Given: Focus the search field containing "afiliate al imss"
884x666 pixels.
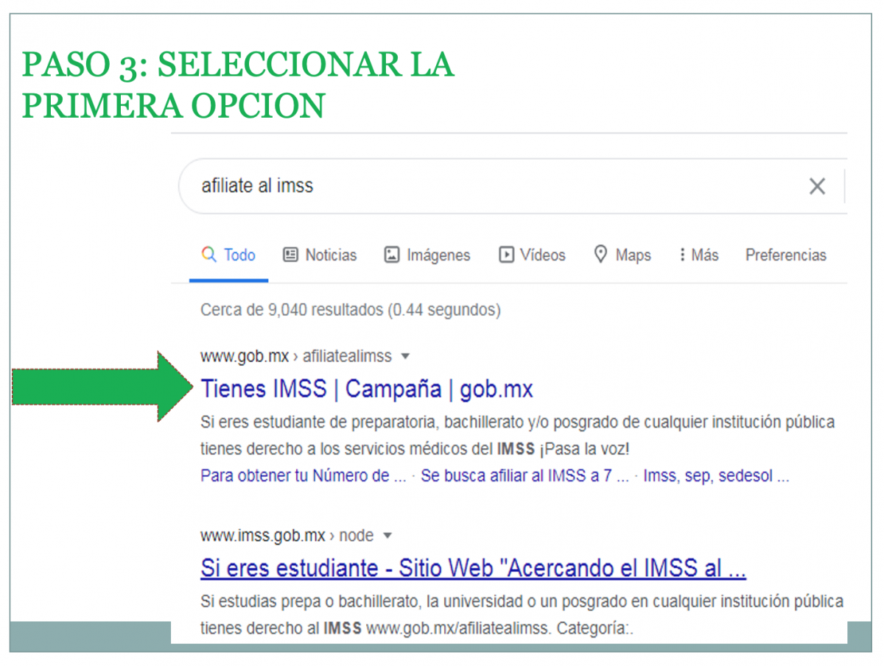Looking at the screenshot, I should pos(486,186).
